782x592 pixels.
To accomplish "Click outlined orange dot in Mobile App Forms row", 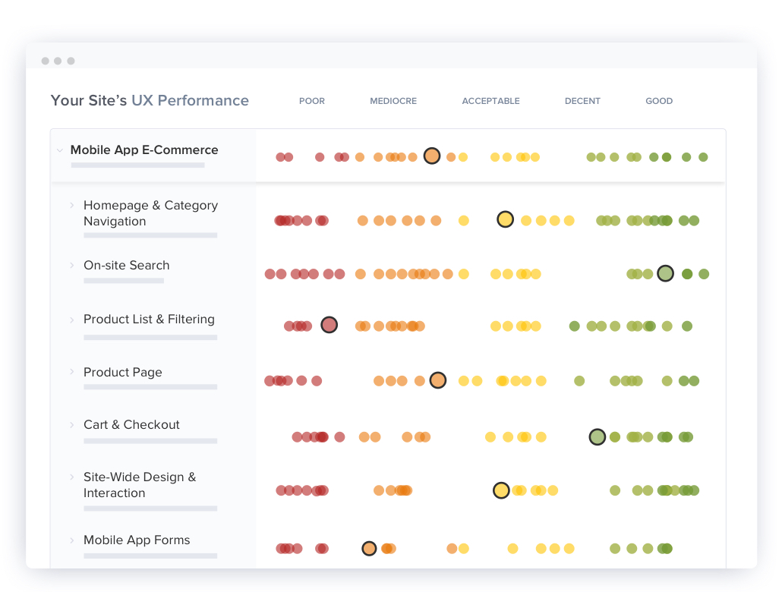I will tap(369, 548).
